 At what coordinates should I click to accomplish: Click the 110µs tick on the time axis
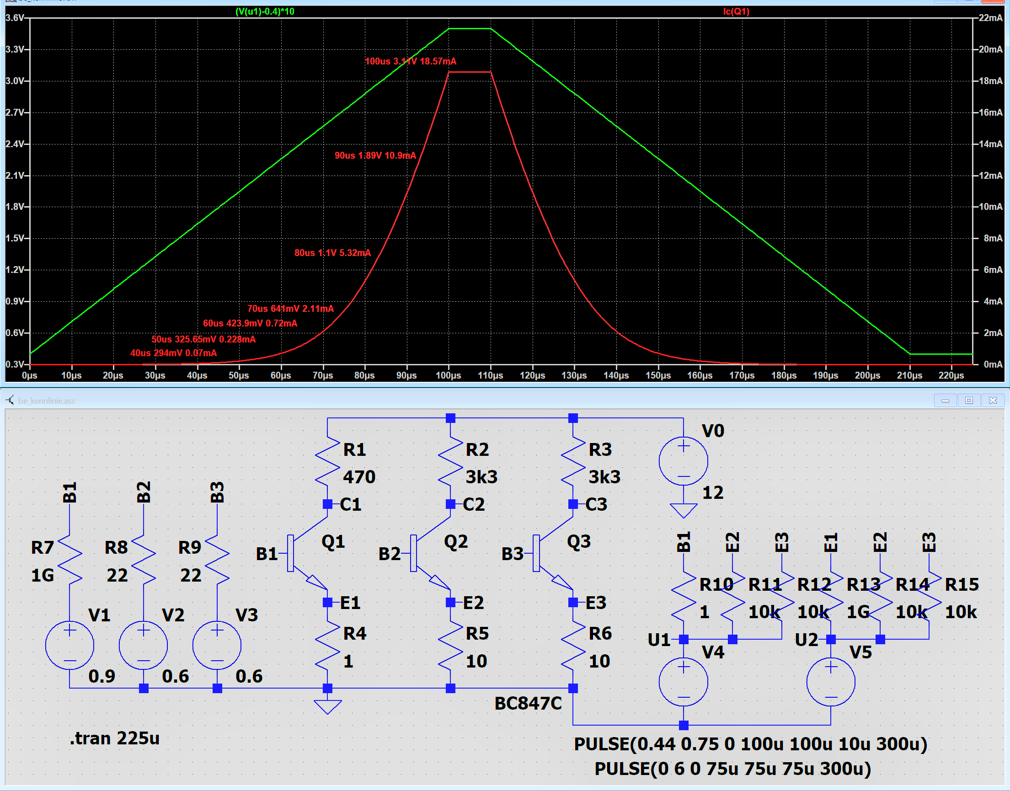click(x=491, y=375)
